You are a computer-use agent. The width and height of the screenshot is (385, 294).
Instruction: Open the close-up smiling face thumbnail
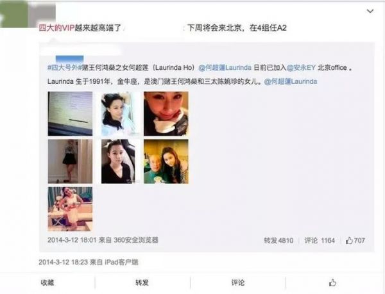pos(166,113)
